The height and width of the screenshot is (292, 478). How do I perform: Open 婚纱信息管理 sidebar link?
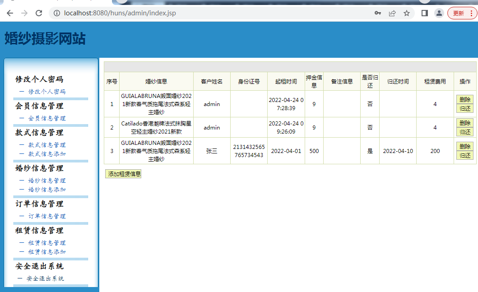[x=47, y=181]
